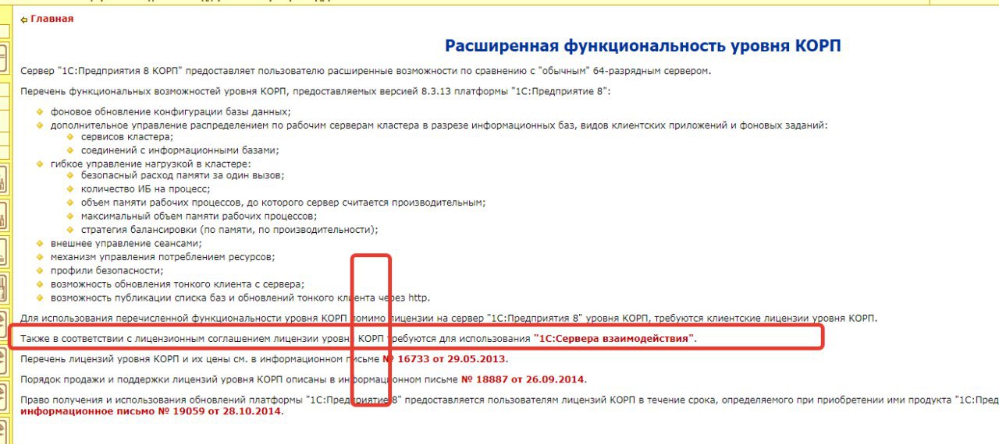The width and height of the screenshot is (999, 444).
Task: Click paragraph Для использования перечисленной функциональности
Action: tap(449, 318)
